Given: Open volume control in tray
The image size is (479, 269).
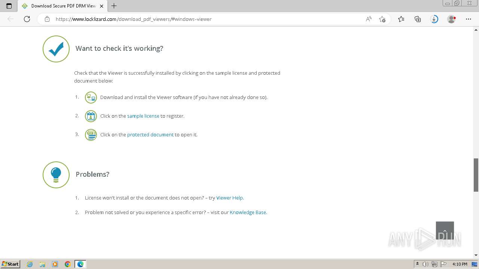Looking at the screenshot, I should tap(425, 264).
